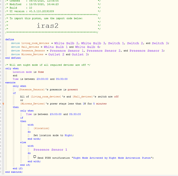Edit the first Time is between 23:00:00 restriction

tap(40, 79)
